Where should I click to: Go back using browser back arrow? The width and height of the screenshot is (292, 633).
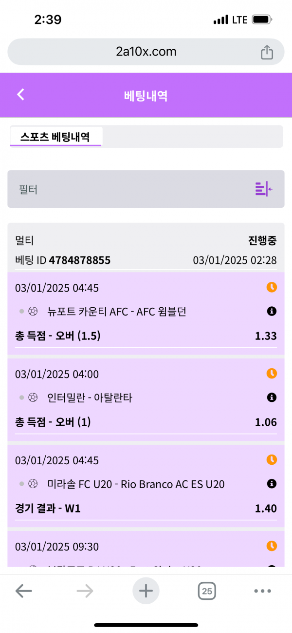pyautogui.click(x=23, y=592)
